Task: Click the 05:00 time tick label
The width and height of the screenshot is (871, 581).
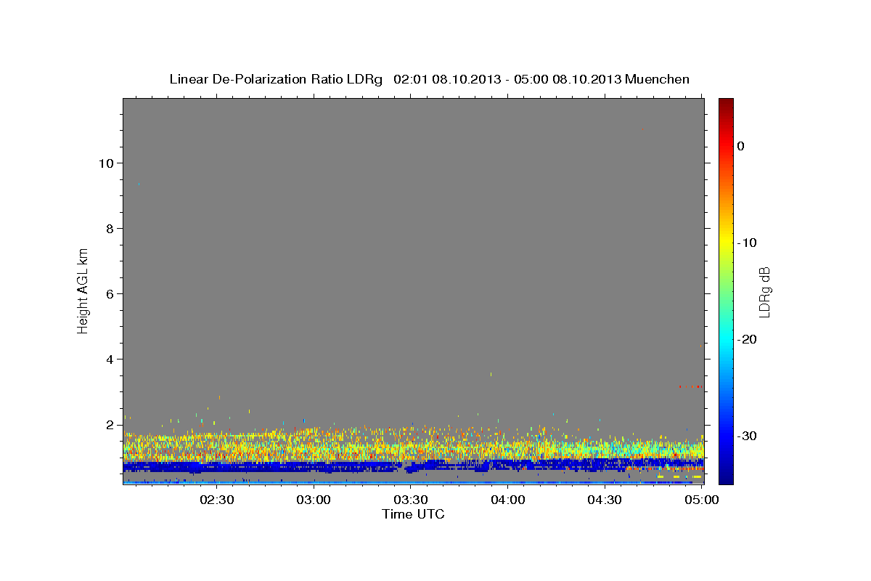Action: coord(702,500)
